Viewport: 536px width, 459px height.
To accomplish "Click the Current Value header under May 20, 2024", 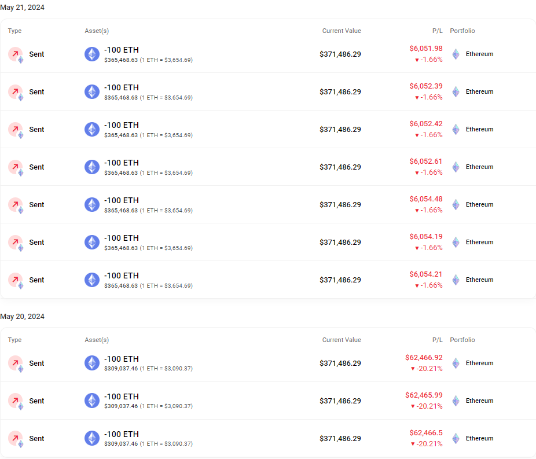I will pos(341,340).
